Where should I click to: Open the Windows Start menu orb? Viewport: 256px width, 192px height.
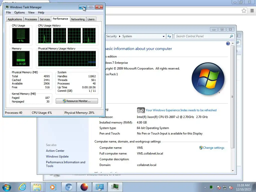click(7, 187)
